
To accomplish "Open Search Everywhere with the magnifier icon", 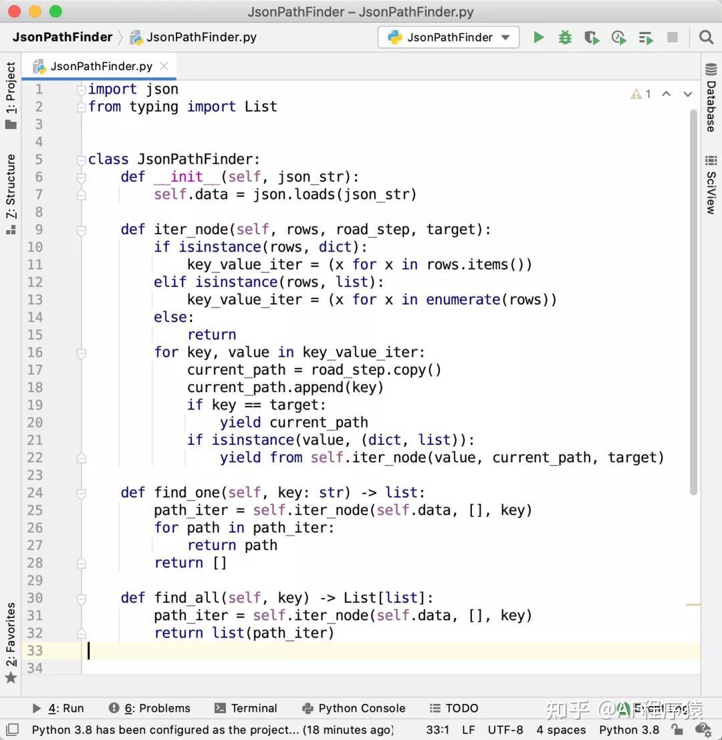I will (706, 37).
